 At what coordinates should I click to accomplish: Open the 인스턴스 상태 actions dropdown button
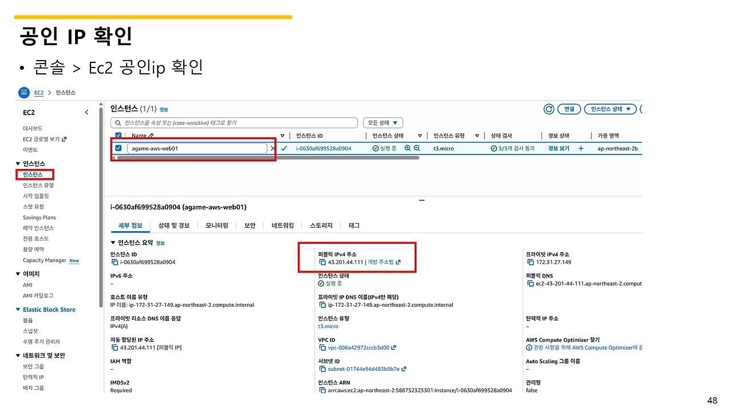[x=610, y=109]
